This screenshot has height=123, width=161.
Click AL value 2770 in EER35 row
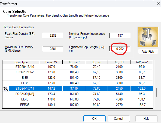[x=119, y=105]
